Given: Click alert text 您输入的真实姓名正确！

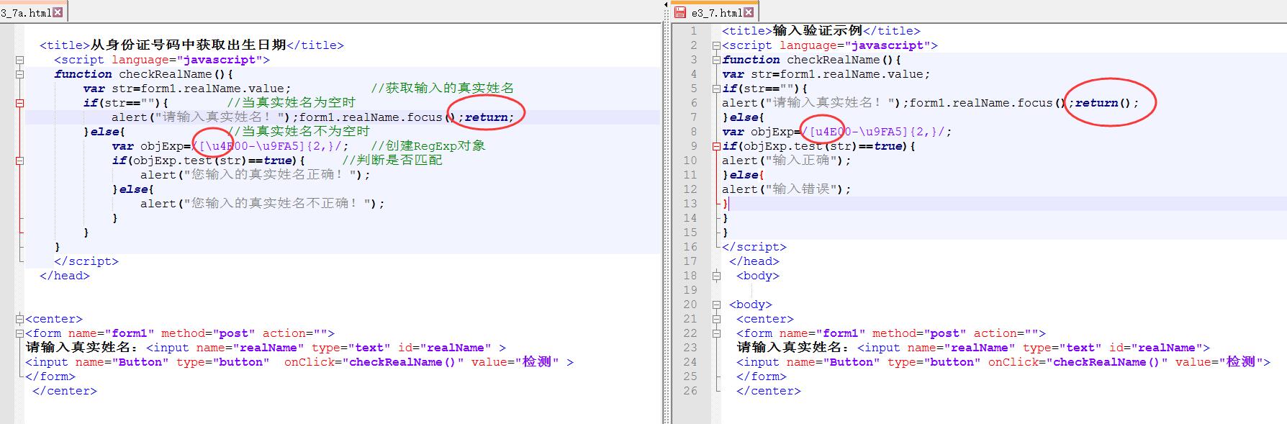Looking at the screenshot, I should (x=270, y=175).
